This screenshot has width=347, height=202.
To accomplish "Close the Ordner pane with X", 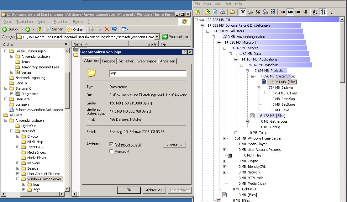I will tap(66, 44).
